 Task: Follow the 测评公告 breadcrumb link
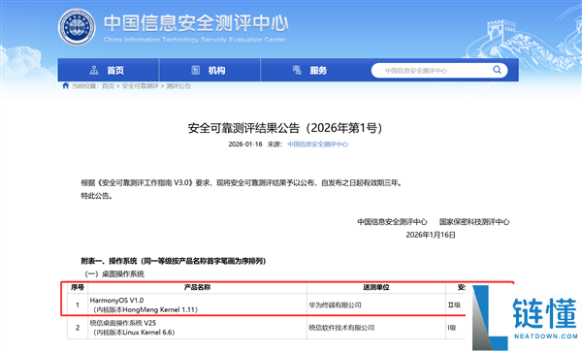click(x=178, y=86)
